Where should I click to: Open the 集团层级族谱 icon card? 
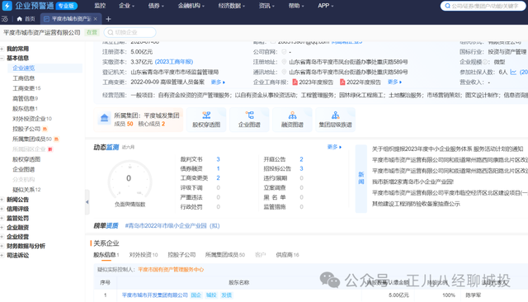click(x=336, y=120)
